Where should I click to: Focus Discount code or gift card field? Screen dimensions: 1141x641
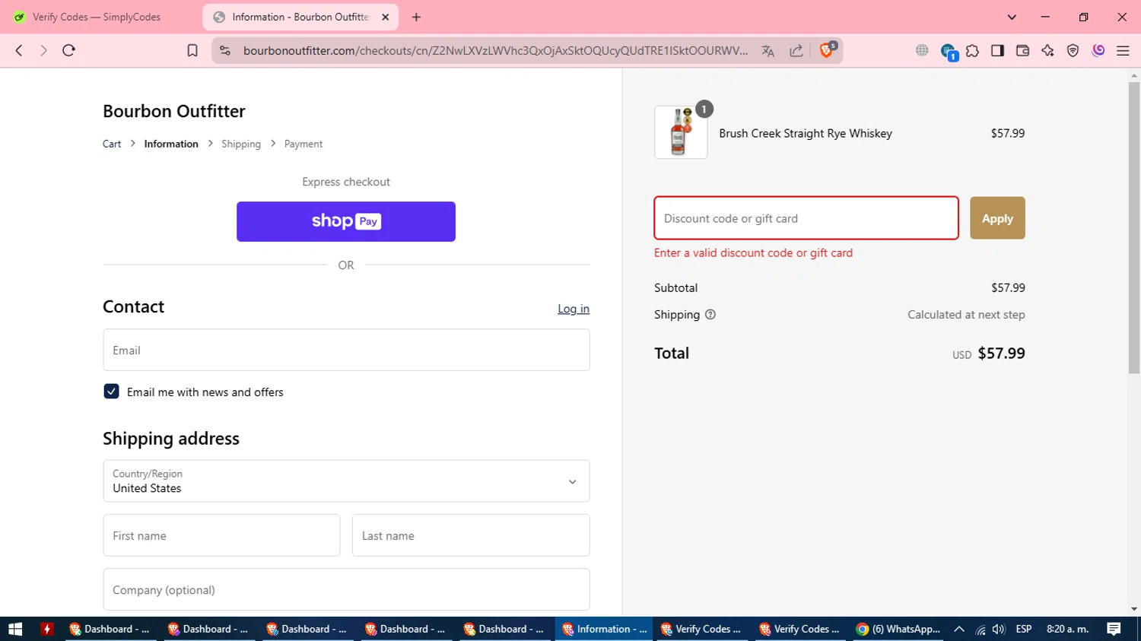pyautogui.click(x=806, y=218)
